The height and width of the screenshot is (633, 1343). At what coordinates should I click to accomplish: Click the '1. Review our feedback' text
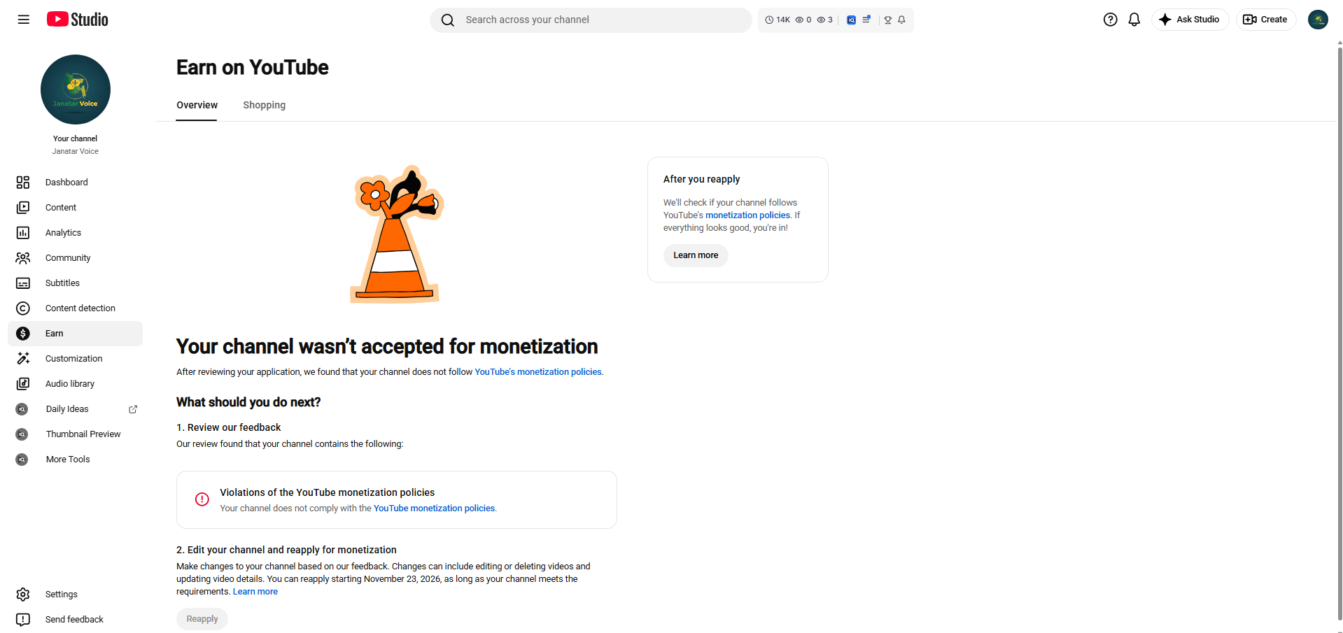pyautogui.click(x=228, y=427)
